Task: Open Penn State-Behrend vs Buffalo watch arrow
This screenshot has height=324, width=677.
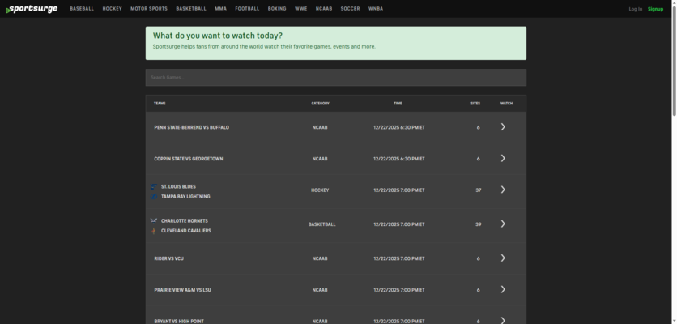Action: click(503, 126)
